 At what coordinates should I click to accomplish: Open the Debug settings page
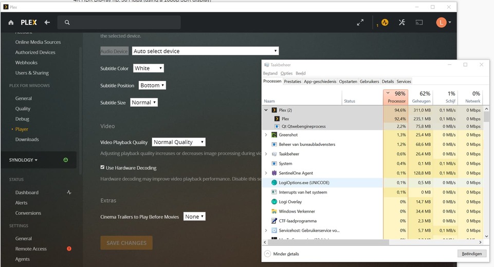point(22,119)
